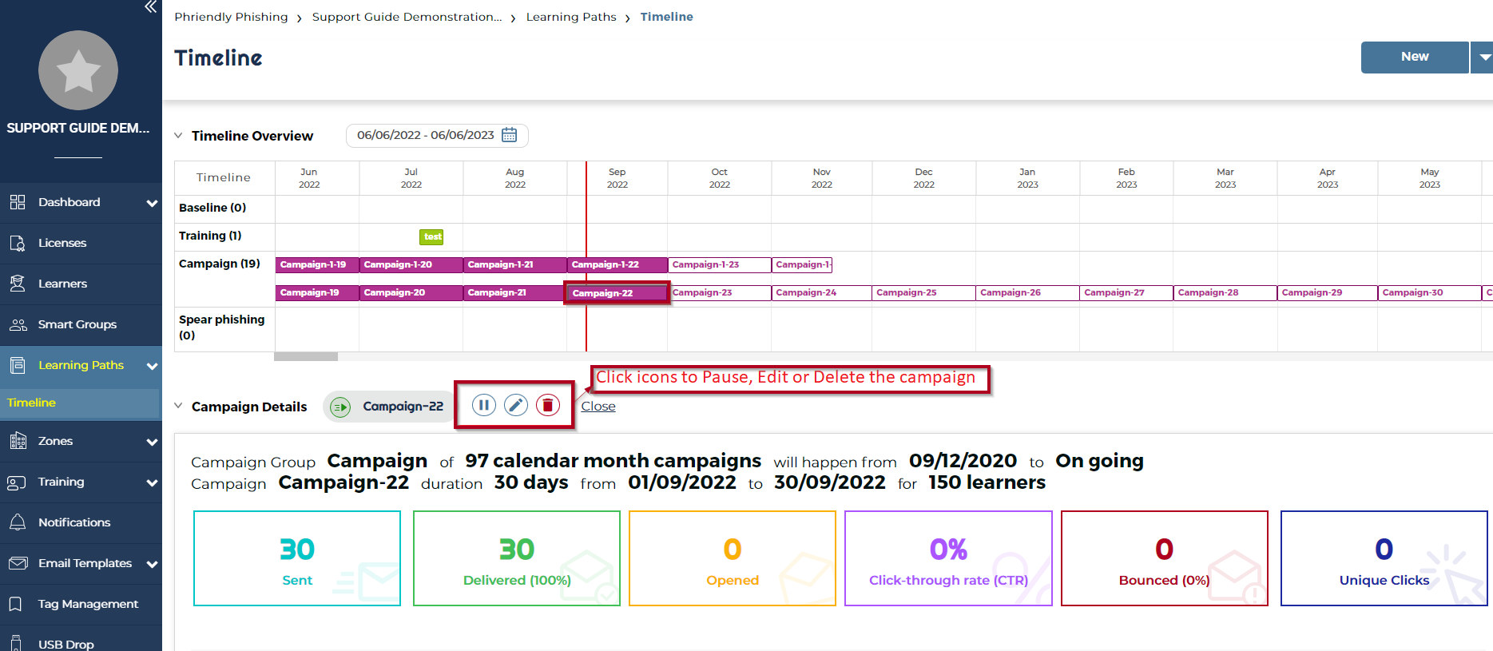The image size is (1493, 651).
Task: Click the New button
Action: pyautogui.click(x=1414, y=58)
